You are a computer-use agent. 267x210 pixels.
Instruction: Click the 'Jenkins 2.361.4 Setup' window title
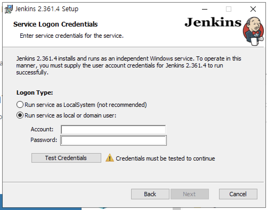[47, 9]
